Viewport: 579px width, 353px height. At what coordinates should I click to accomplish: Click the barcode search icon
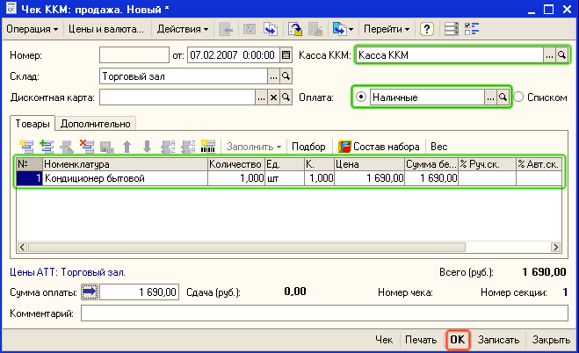click(208, 147)
